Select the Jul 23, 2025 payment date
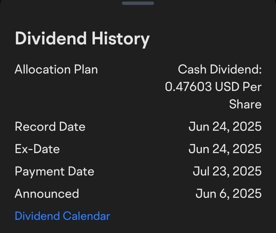Image resolution: width=276 pixels, height=233 pixels. coord(227,171)
